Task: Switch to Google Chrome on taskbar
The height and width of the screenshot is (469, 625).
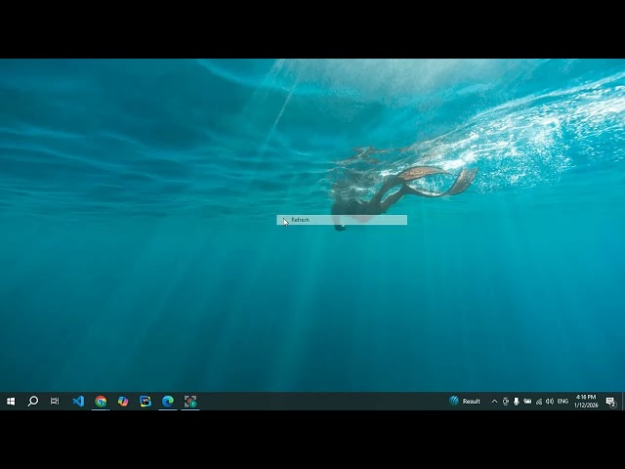Action: [x=101, y=402]
